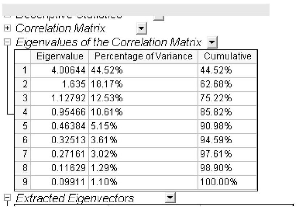Open Correlation Matrix dropdown arrow menu
This screenshot has width=298, height=207.
point(141,28)
